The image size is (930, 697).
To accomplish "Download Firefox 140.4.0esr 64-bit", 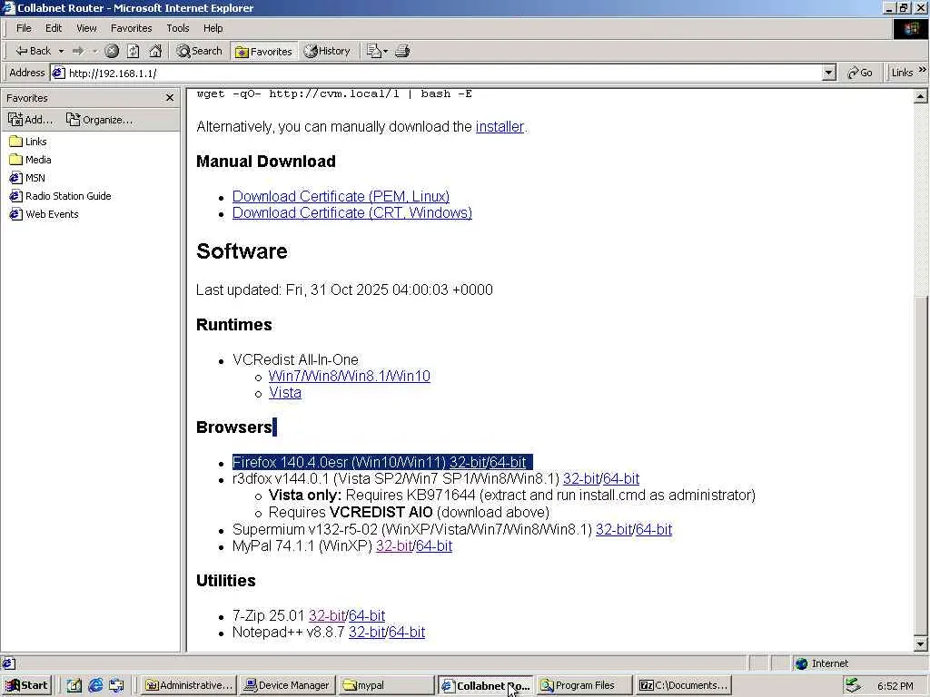I will (508, 462).
